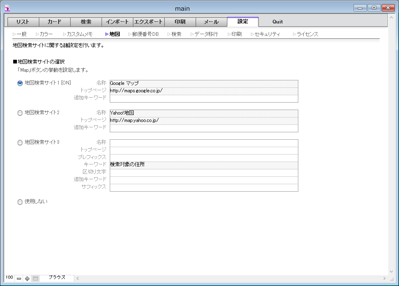This screenshot has height=286, width=399.
Task: Click the app icon in title bar
Action: point(7,8)
